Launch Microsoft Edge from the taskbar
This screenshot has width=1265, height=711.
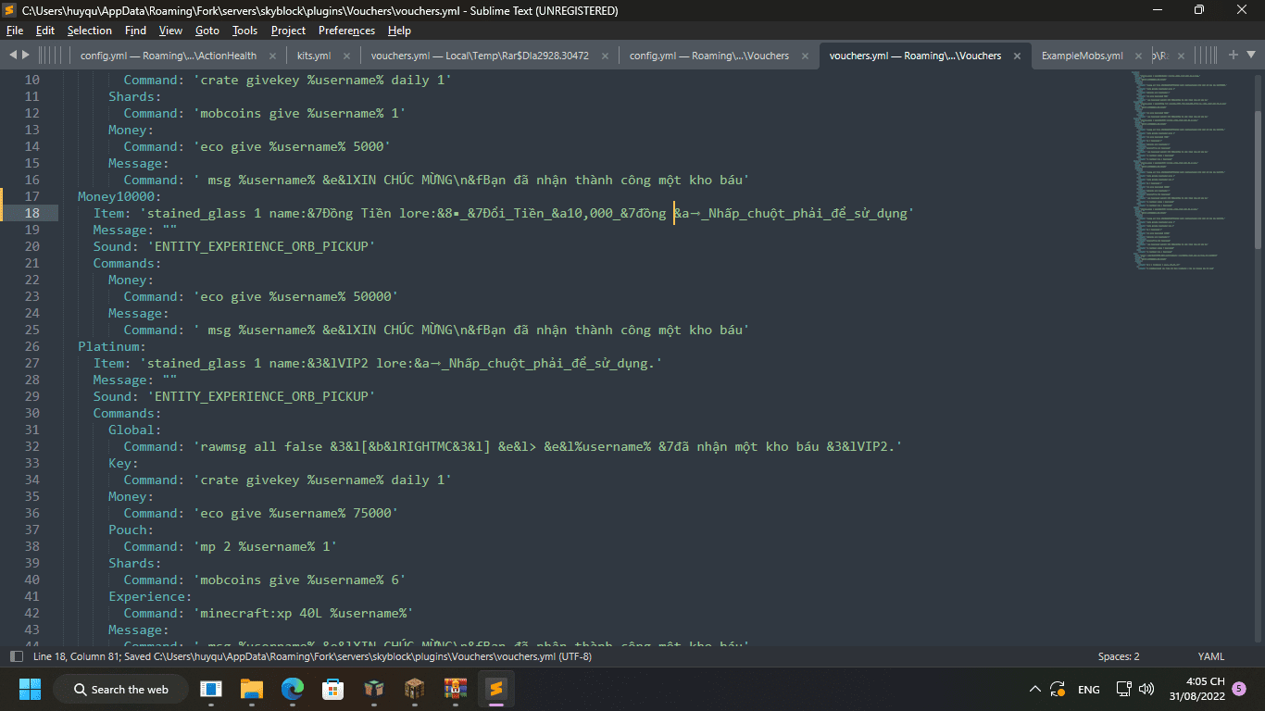pos(293,689)
